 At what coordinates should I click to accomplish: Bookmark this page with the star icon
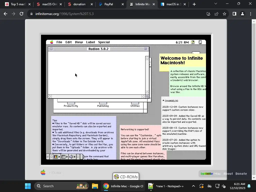pyautogui.click(x=224, y=14)
